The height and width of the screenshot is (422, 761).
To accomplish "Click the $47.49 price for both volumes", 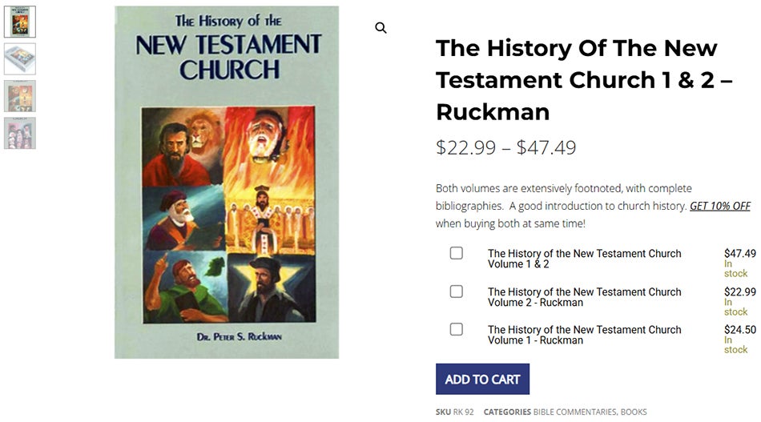I will pyautogui.click(x=739, y=254).
